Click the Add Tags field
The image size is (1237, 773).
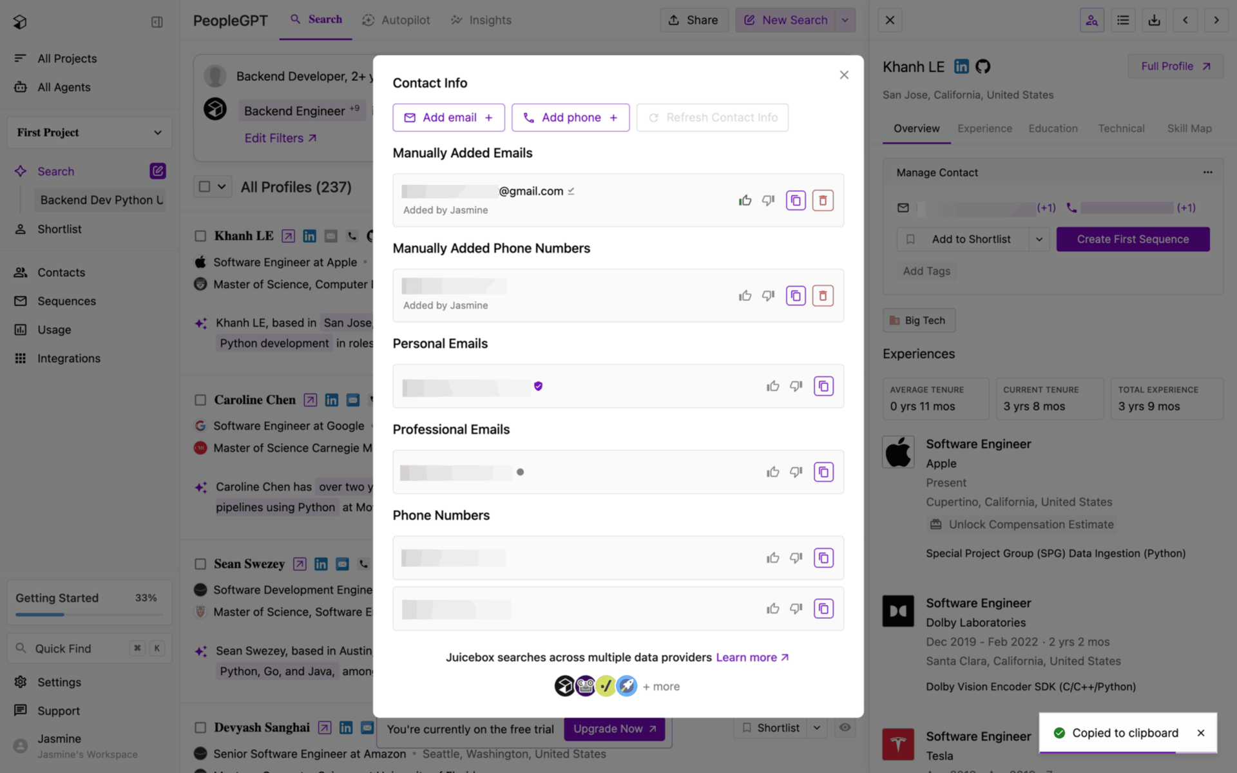[x=926, y=271]
